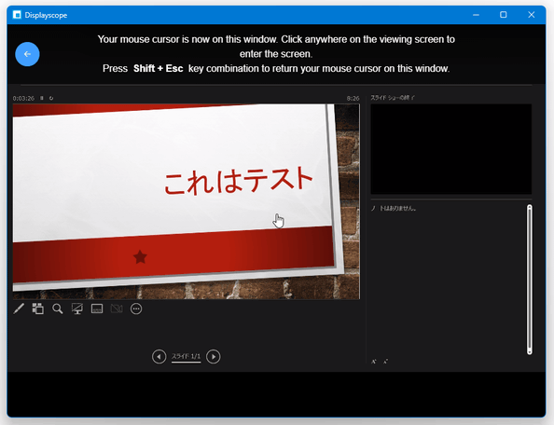Pause the presentation timer
This screenshot has height=425, width=554.
[x=42, y=98]
